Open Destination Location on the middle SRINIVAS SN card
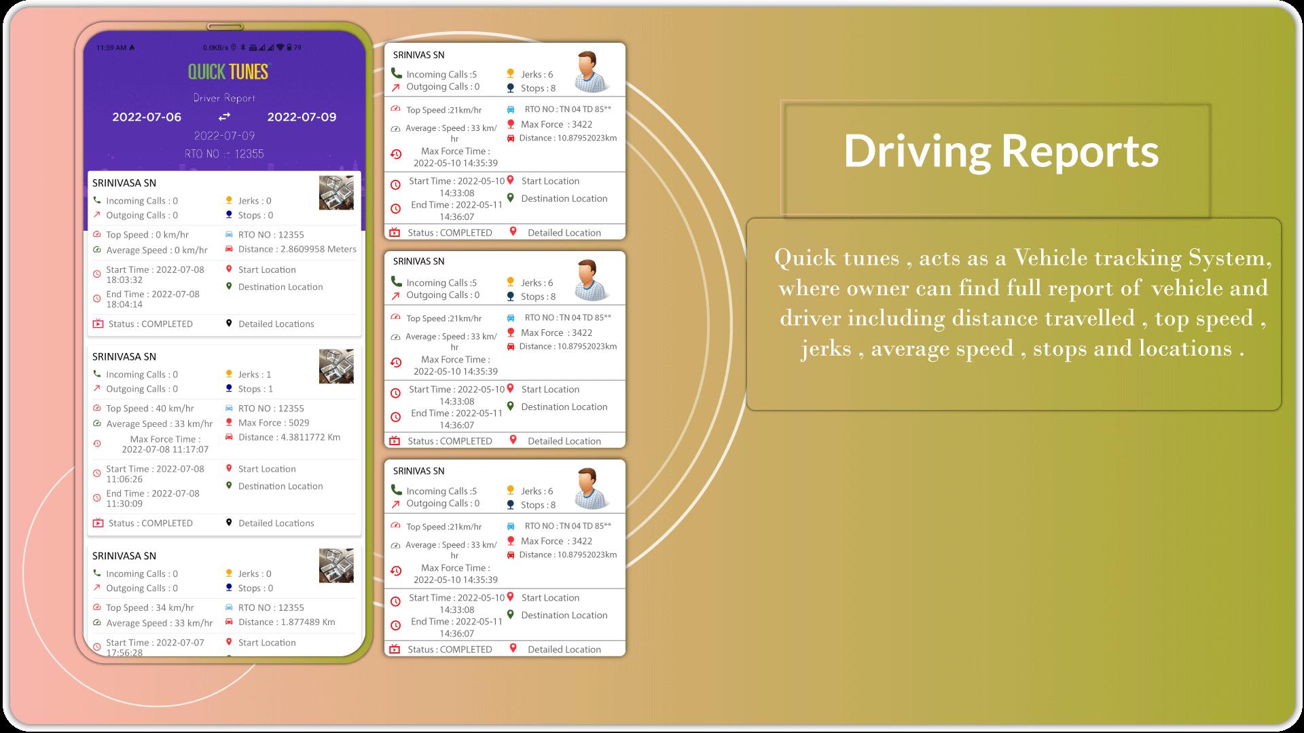The image size is (1304, 733). [564, 407]
